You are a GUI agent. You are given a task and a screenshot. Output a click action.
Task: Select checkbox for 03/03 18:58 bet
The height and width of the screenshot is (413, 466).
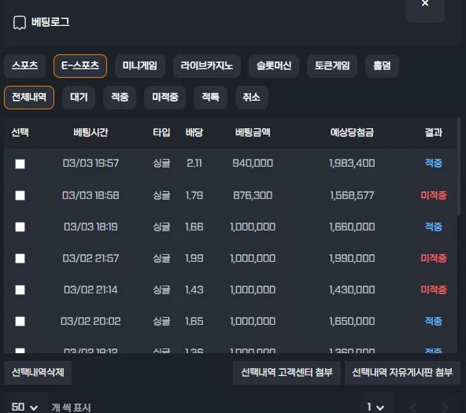click(20, 195)
